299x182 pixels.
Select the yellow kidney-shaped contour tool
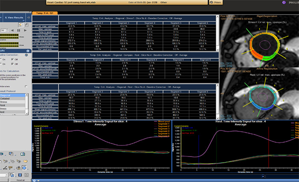pyautogui.click(x=25, y=161)
